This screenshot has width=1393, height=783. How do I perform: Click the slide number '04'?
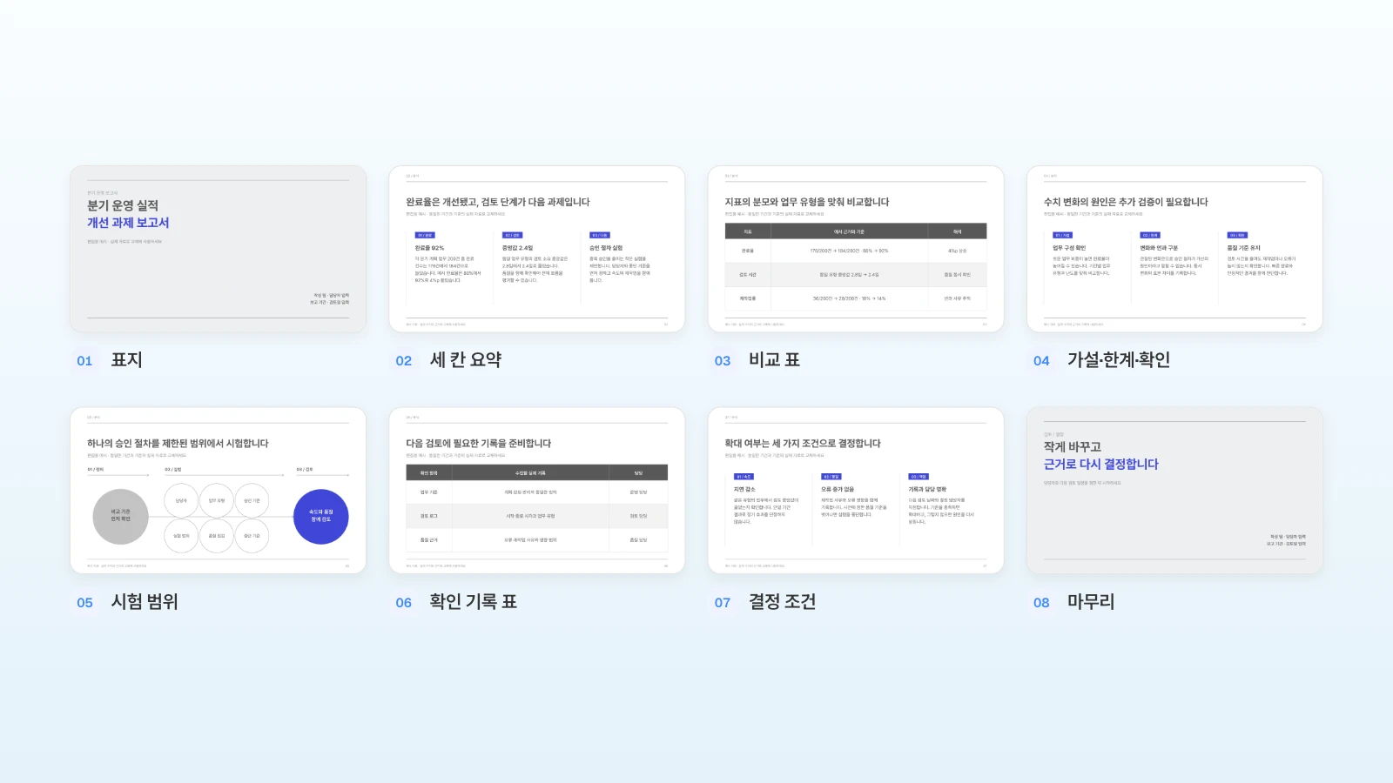click(x=1041, y=361)
